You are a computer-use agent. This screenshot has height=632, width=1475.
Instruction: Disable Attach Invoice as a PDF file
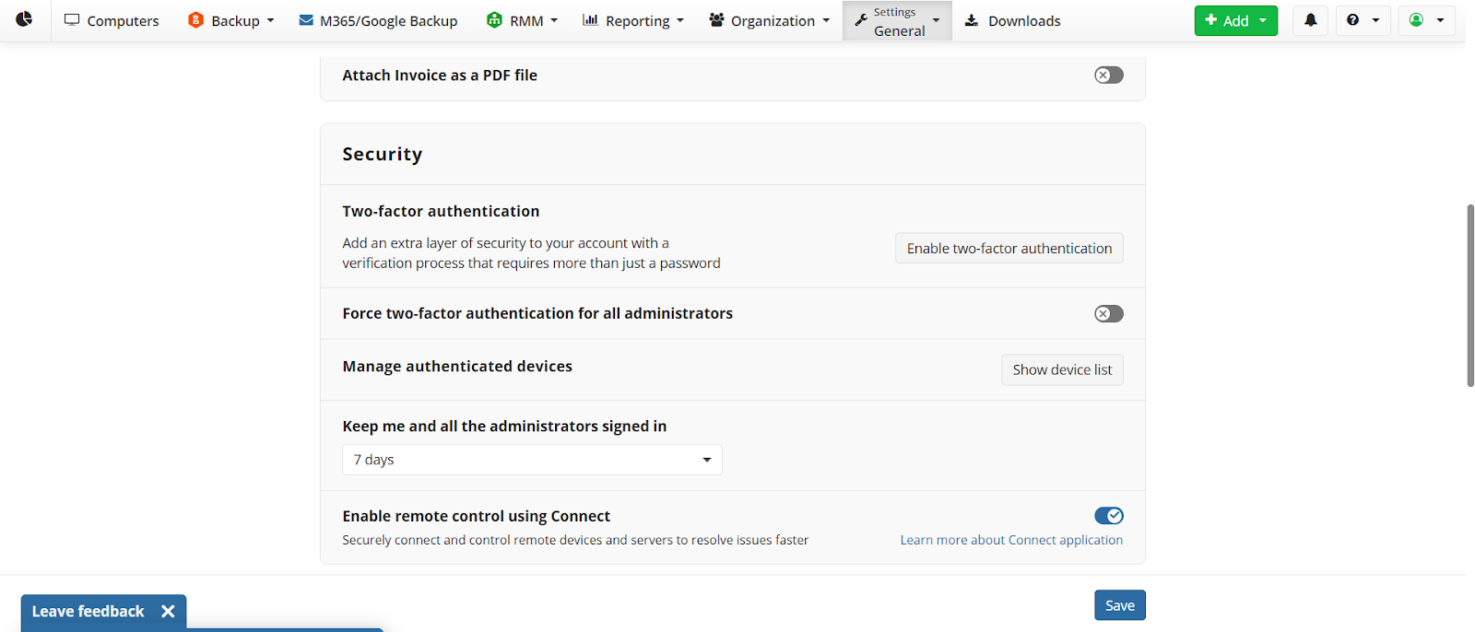click(1107, 75)
